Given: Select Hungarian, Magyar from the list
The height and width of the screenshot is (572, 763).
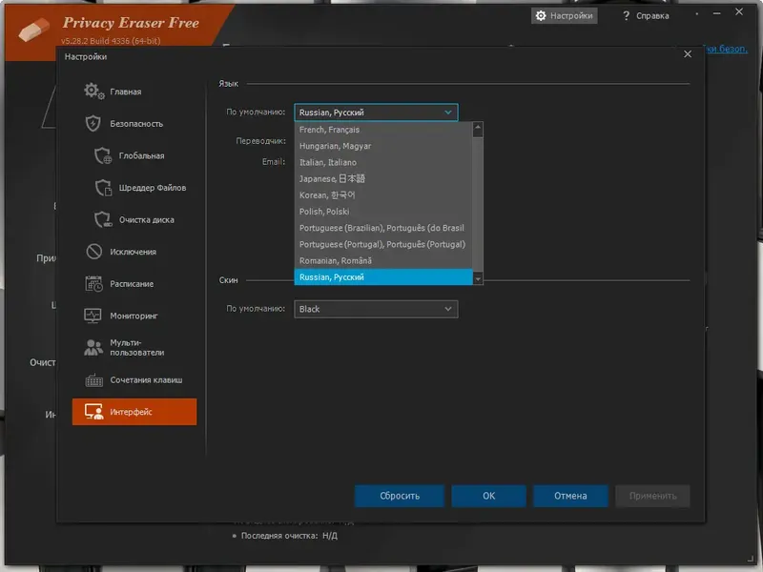Looking at the screenshot, I should pos(383,146).
